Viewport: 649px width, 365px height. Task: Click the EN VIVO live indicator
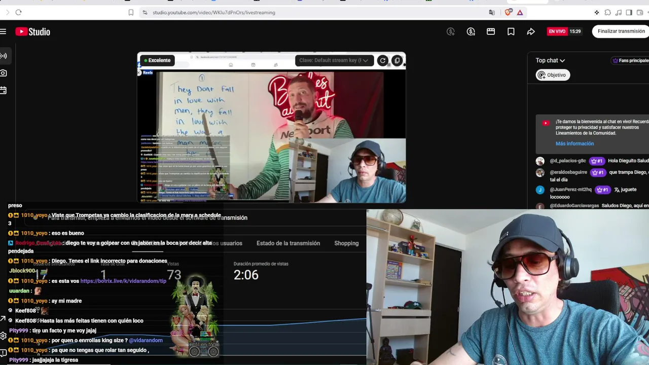(557, 31)
